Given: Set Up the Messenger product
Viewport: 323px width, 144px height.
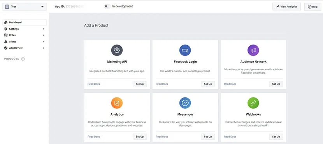Looking at the screenshot, I should (x=208, y=137).
